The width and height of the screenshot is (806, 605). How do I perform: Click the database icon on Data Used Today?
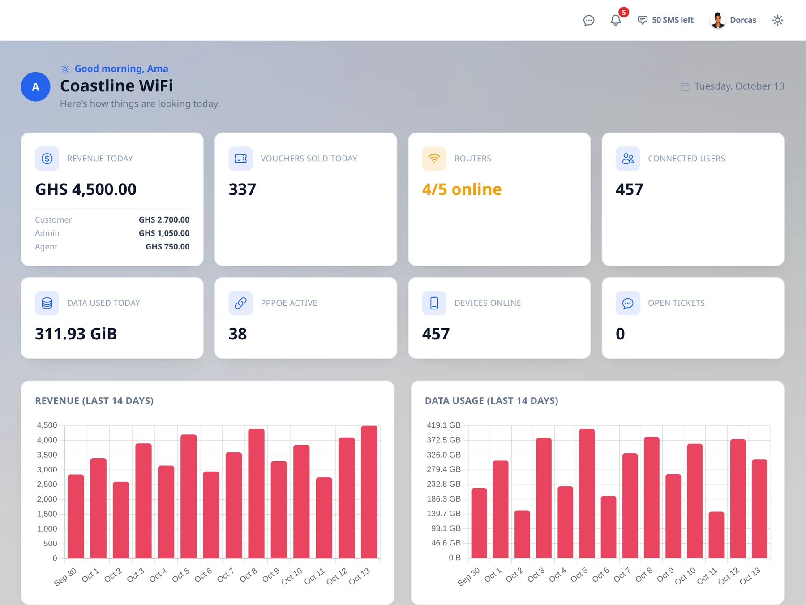47,303
